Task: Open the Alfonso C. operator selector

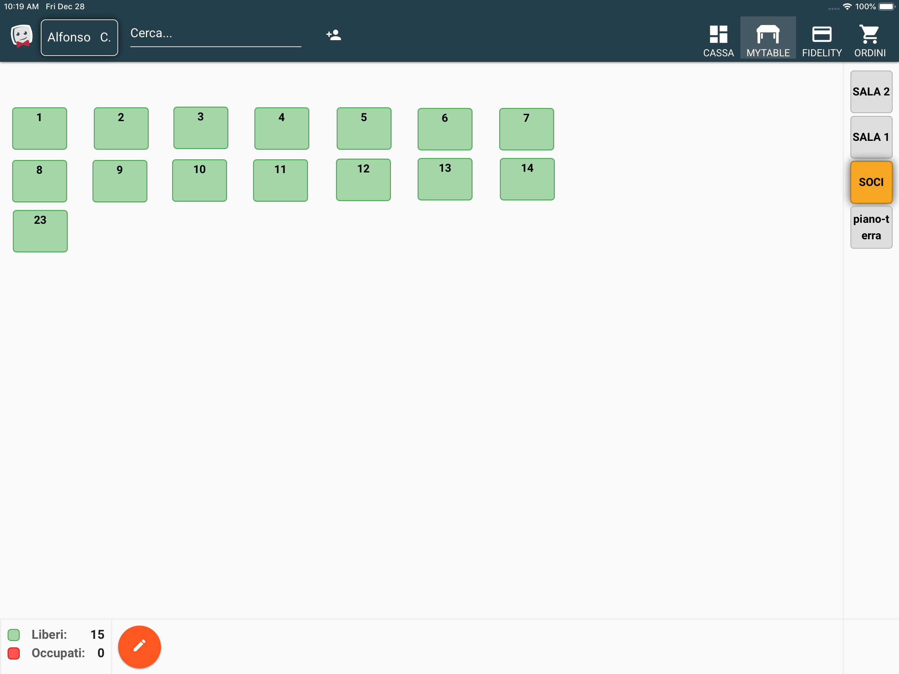Action: [x=79, y=38]
